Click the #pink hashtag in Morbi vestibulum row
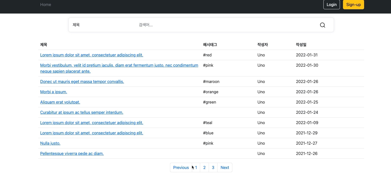The width and height of the screenshot is (391, 176). (208, 65)
